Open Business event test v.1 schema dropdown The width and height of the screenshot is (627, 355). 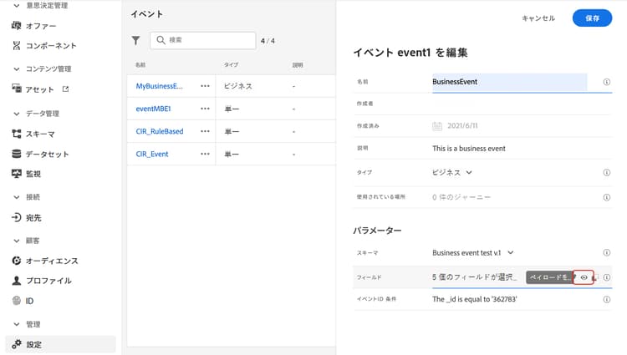click(x=472, y=253)
